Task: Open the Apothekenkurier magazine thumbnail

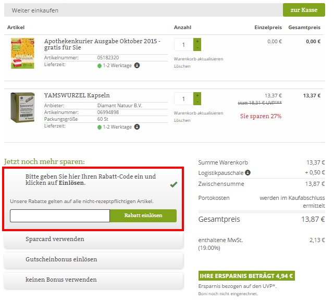Action: click(x=22, y=53)
